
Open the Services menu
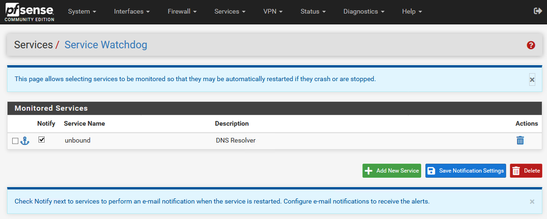230,11
